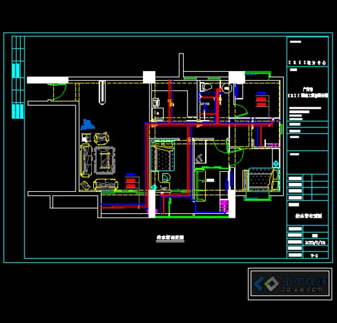The width and height of the screenshot is (337, 323).
Task: Select the gray coffee table in the living room
Action: [105, 160]
